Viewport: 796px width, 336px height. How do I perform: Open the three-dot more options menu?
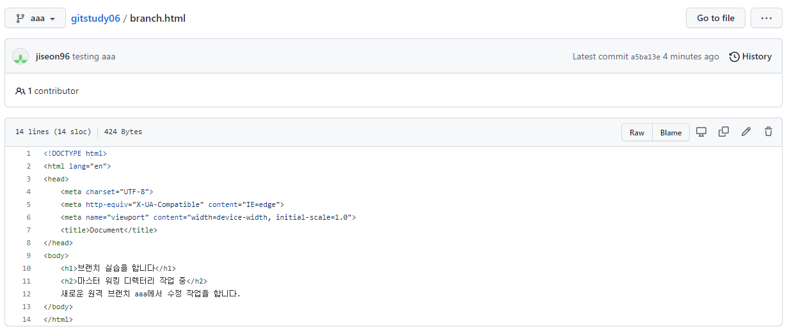click(x=766, y=18)
